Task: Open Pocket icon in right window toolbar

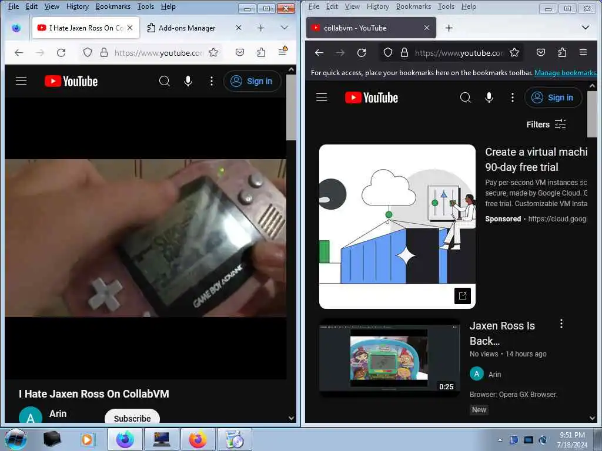Action: coord(541,52)
